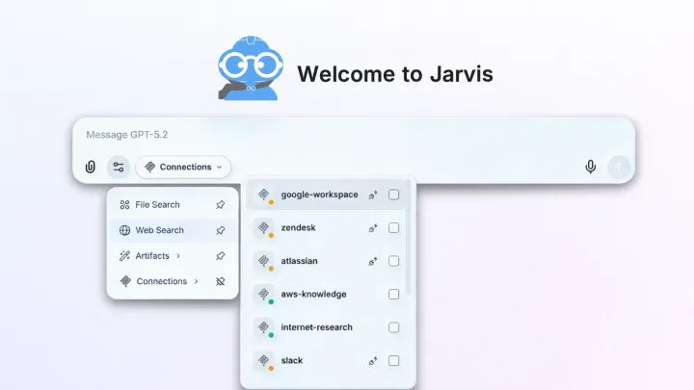Expand Artifacts chevron arrow

click(x=178, y=256)
